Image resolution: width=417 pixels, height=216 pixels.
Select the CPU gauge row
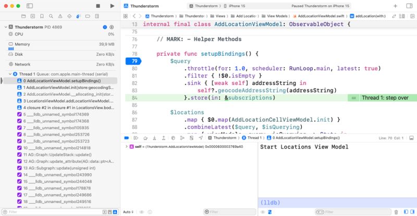tap(61, 34)
